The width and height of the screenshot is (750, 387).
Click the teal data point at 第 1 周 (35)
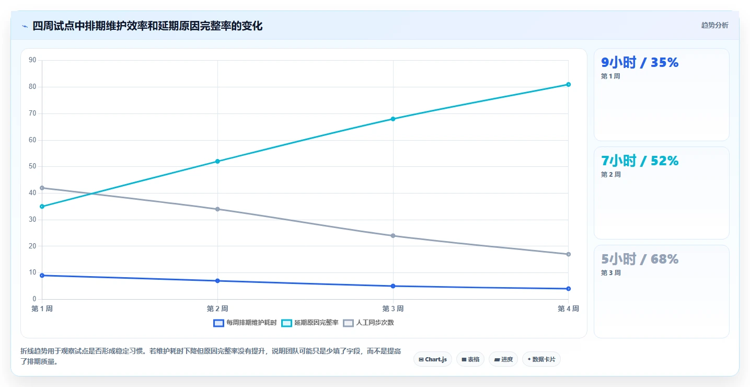click(42, 206)
